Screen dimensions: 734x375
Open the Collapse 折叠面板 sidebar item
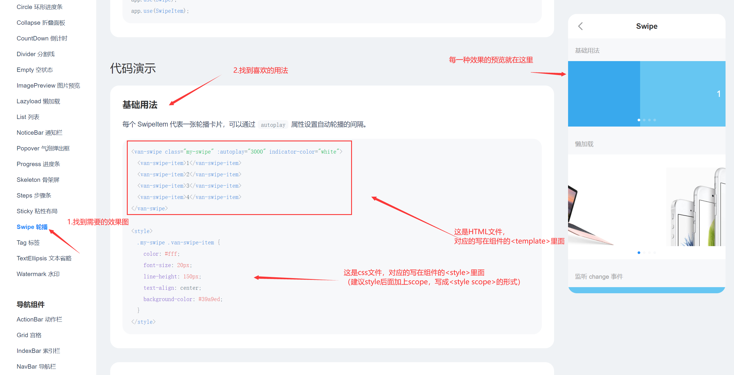point(41,23)
